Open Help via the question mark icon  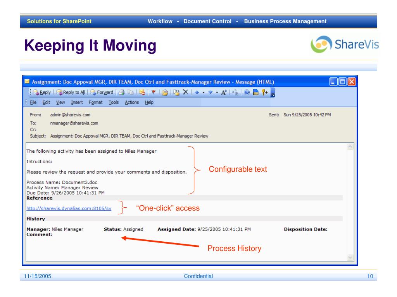coord(247,92)
